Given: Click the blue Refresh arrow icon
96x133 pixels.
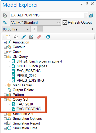Looking at the screenshot, I should (x=48, y=37).
